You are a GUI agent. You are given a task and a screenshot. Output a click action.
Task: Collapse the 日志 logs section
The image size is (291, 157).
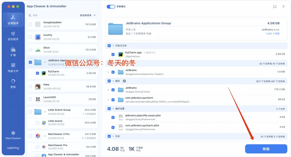pos(113,136)
